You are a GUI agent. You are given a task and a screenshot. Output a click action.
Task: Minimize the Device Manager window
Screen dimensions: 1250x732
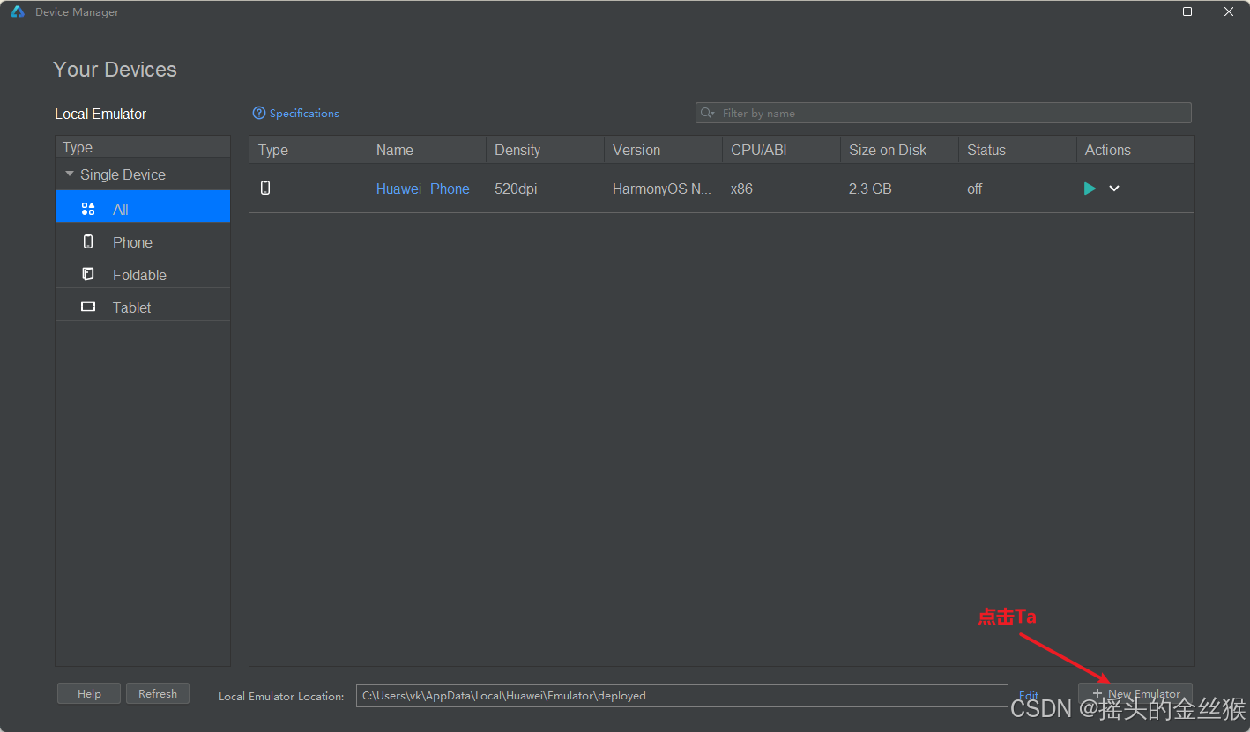[1146, 11]
